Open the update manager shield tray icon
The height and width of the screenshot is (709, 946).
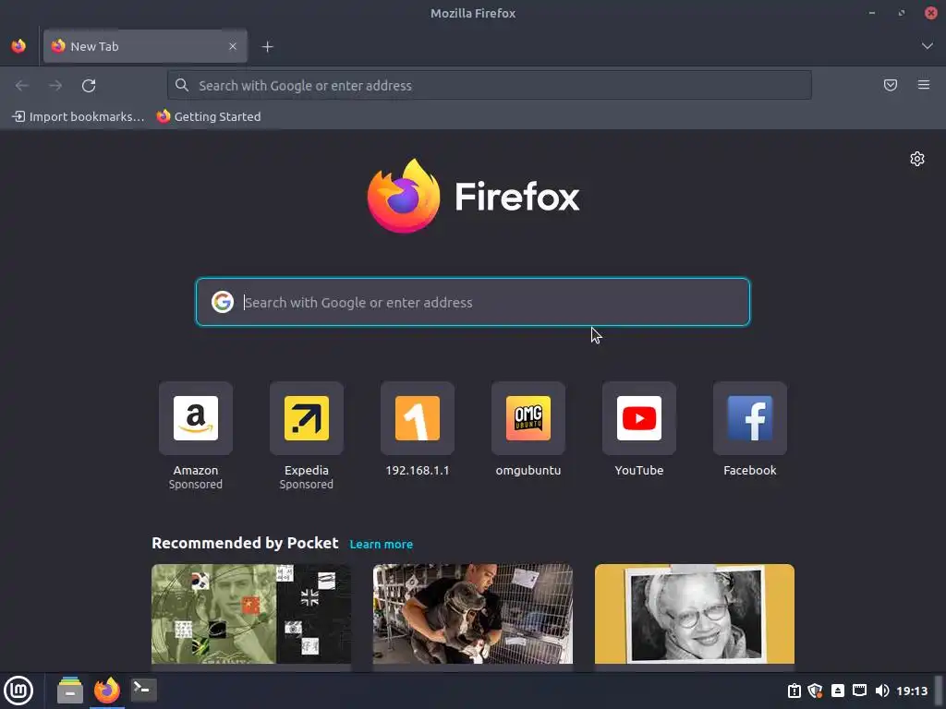(816, 691)
